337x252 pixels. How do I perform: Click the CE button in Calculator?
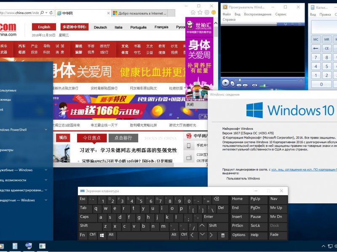point(327,48)
